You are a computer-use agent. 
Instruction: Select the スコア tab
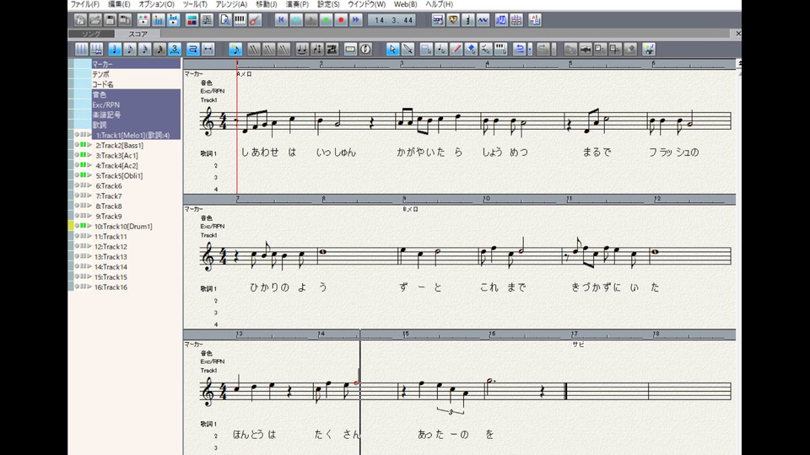[138, 34]
